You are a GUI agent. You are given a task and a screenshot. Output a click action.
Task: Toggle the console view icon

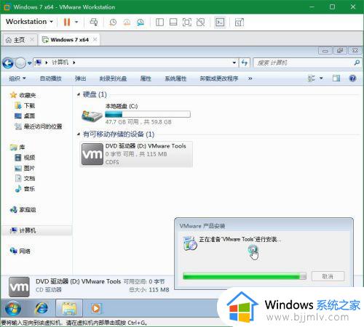[220, 23]
